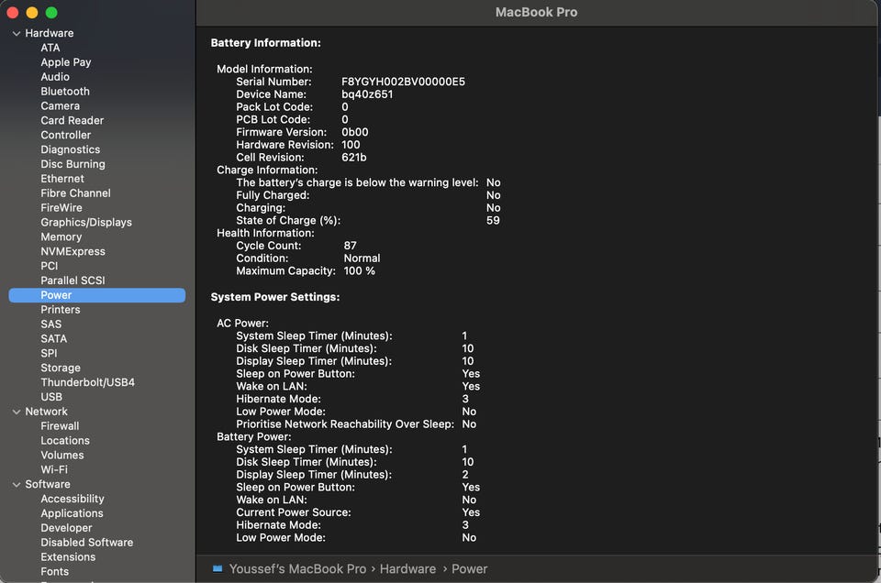Select the NVMExpress item
Viewport: 881px width, 583px height.
coord(72,251)
